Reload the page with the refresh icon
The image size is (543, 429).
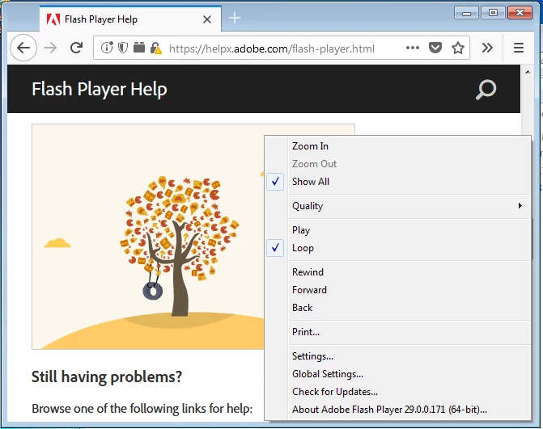(76, 48)
